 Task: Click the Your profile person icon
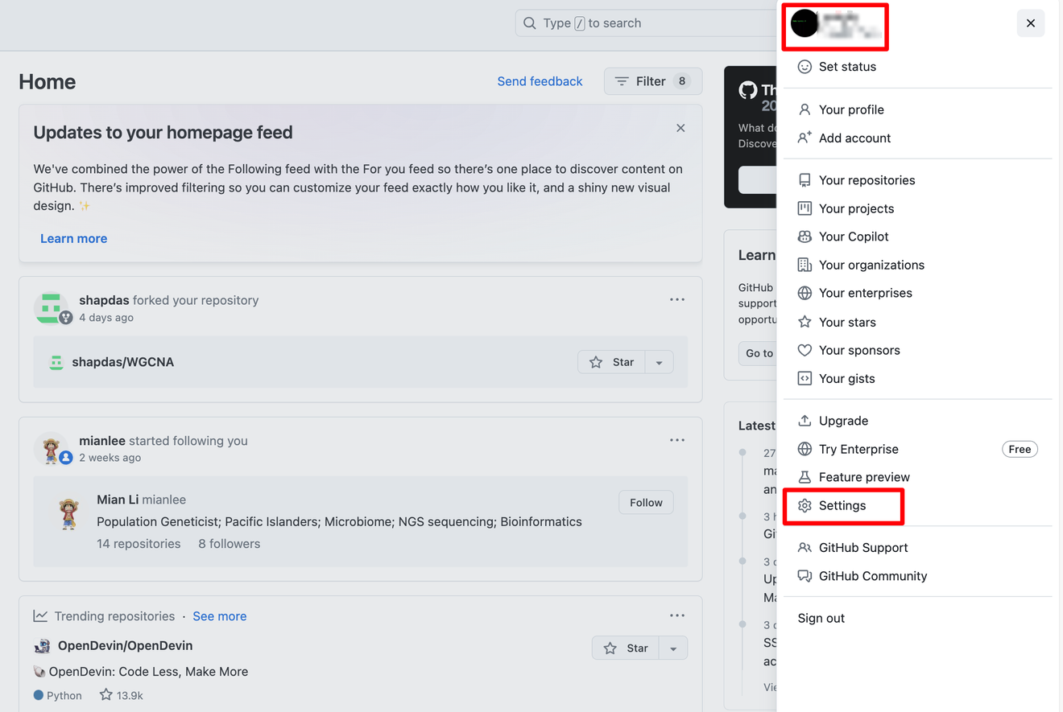(x=804, y=109)
